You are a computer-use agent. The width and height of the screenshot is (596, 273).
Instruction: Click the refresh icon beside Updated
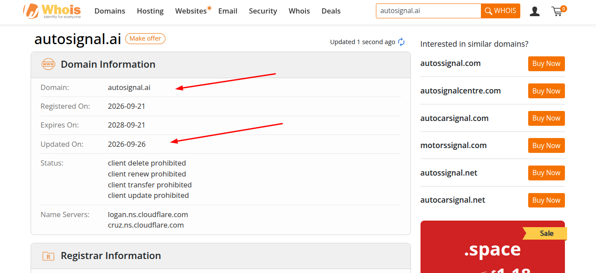401,42
